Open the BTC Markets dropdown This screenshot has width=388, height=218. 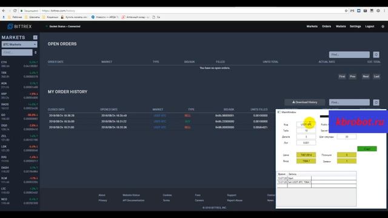[19, 44]
